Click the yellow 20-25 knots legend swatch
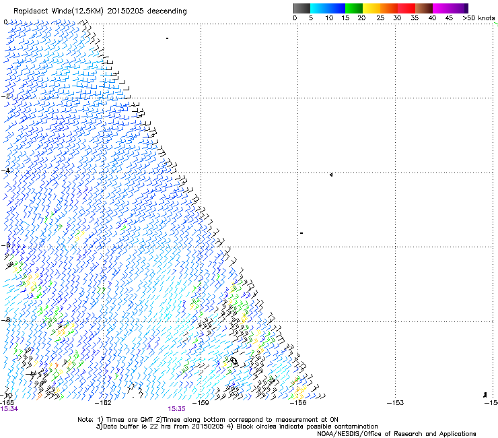 pos(371,8)
